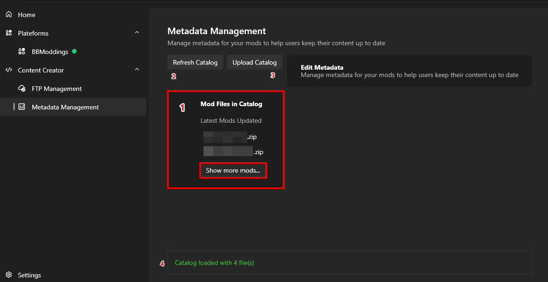Viewport: 548px width, 282px height.
Task: Open Settings label in sidebar
Action: (x=30, y=275)
